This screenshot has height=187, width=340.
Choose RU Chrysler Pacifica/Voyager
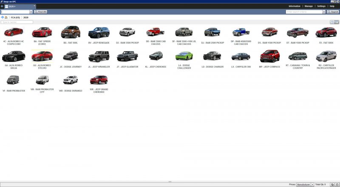pyautogui.click(x=326, y=59)
